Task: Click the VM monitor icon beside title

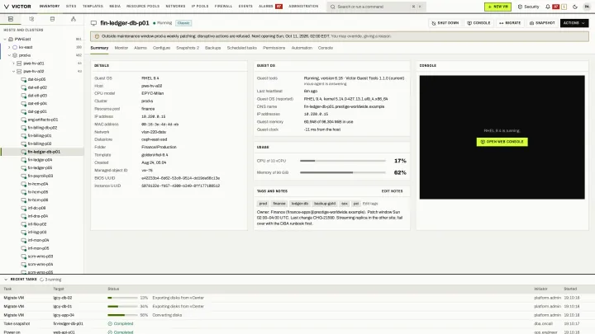Action: (x=93, y=23)
